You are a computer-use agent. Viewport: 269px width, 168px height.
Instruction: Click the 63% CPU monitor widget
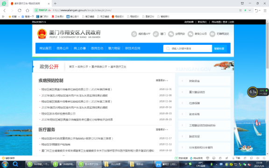[253, 92]
